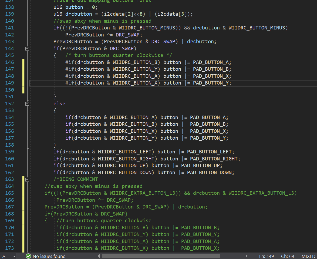Click line number 149 in the gutter
Viewport: 317px width, 259px height.
9,83
